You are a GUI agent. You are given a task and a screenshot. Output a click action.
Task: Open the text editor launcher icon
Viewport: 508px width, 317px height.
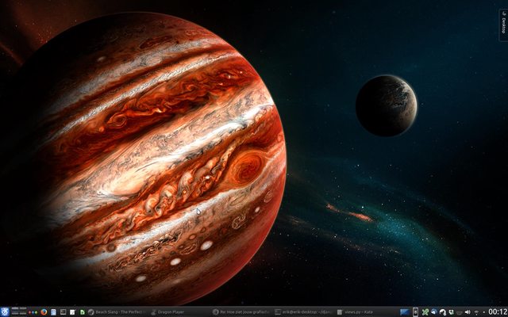(x=72, y=311)
